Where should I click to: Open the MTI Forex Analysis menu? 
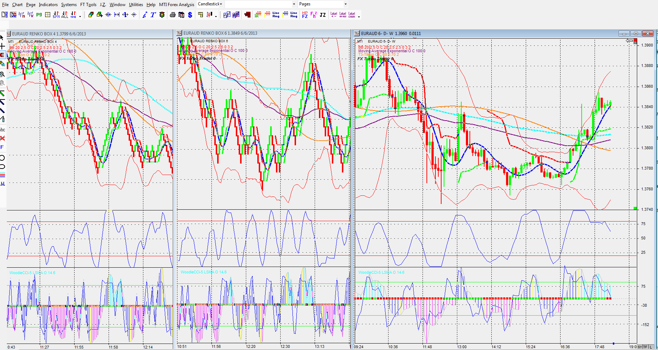click(177, 5)
